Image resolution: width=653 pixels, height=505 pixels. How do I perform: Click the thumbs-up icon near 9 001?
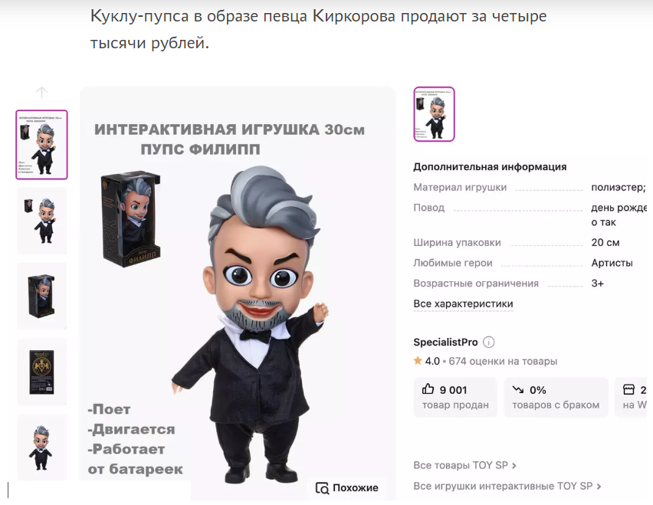(428, 389)
